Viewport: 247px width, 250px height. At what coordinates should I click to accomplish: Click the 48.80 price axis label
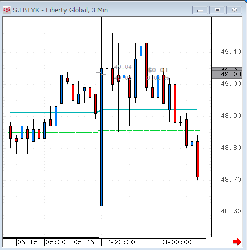tap(231, 148)
